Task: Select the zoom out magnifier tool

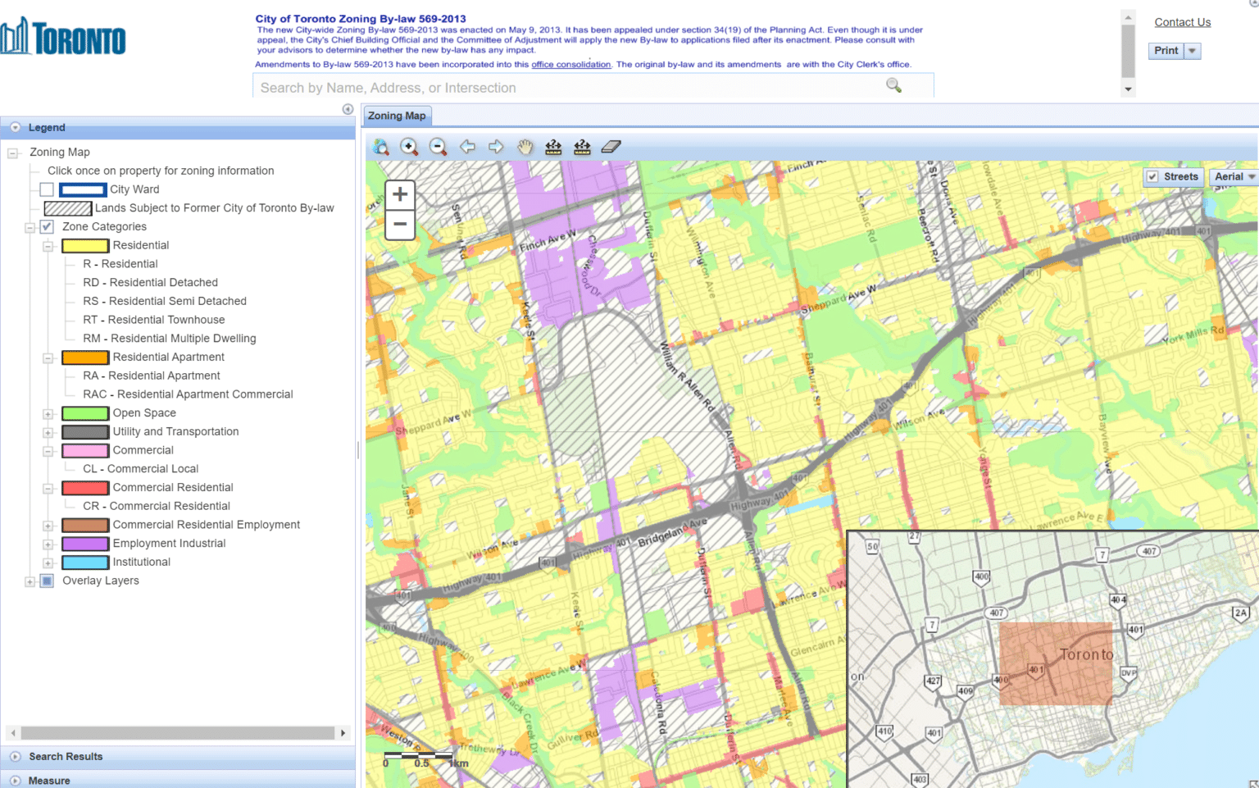Action: pyautogui.click(x=438, y=147)
